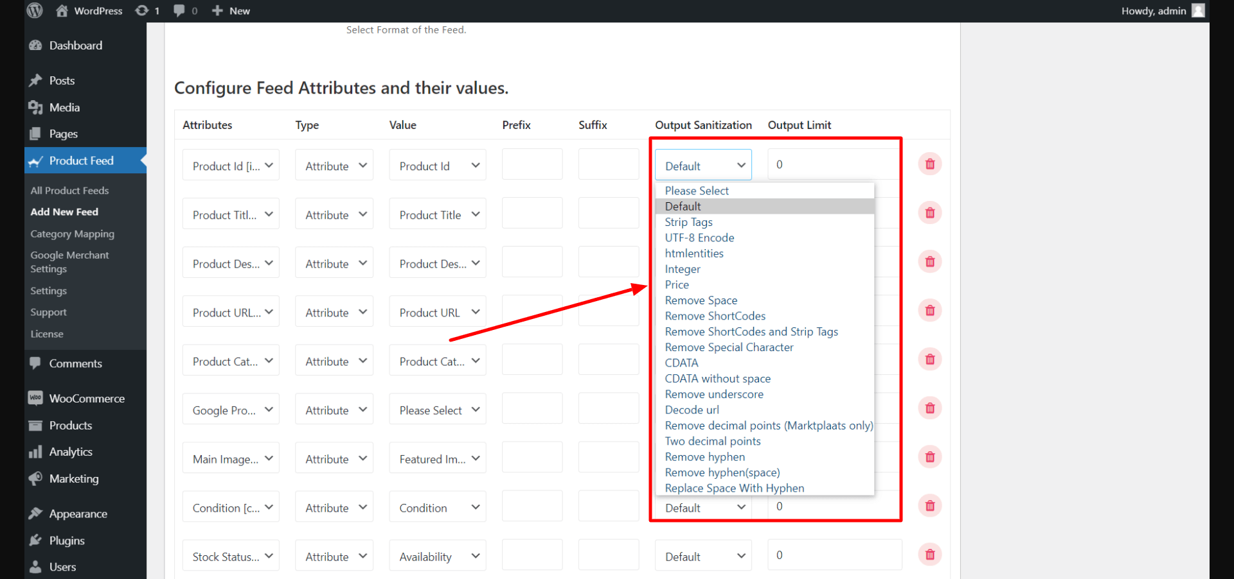Screen dimensions: 1234x579
Task: Open Plugins in the sidebar
Action: [85, 541]
